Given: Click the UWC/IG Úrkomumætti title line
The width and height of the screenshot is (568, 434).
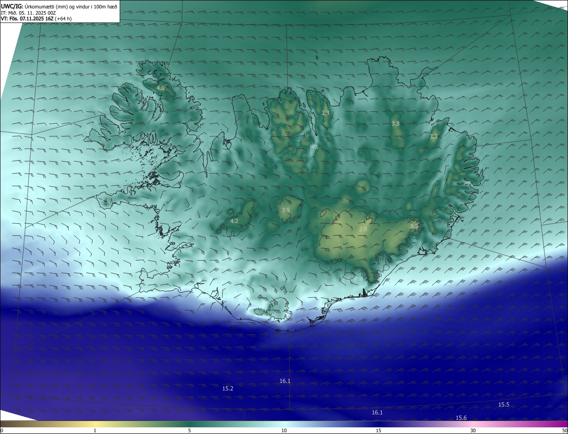Looking at the screenshot, I should 59,6.
